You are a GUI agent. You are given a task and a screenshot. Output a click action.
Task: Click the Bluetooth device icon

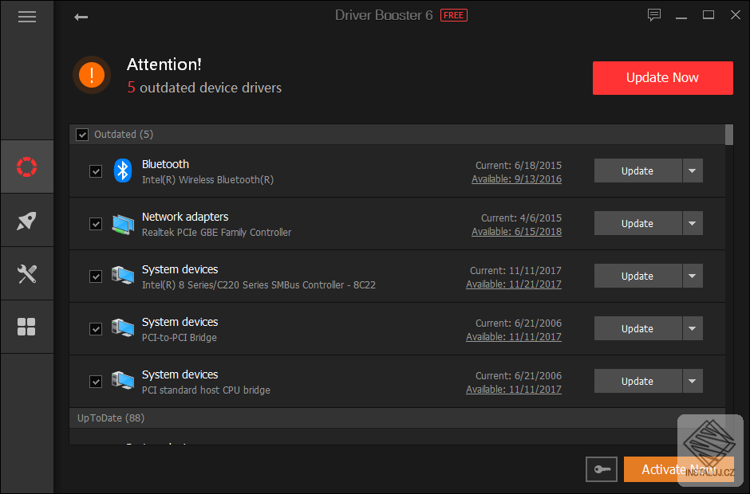[x=123, y=171]
